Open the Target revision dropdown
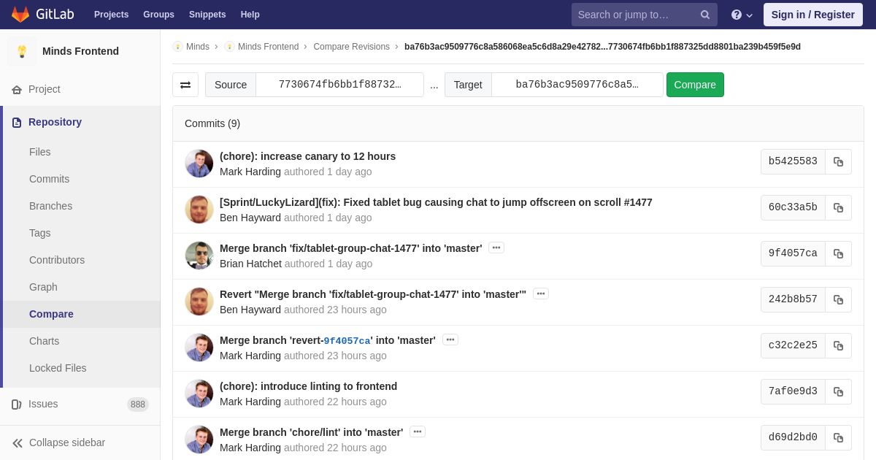 click(577, 85)
